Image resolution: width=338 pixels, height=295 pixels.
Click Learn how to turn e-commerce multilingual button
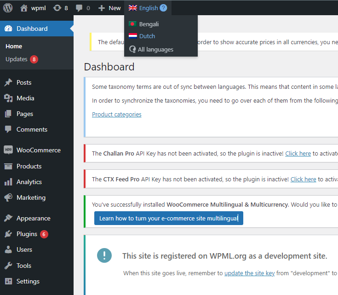169,218
